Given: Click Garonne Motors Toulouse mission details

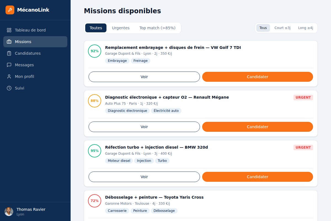Looking at the screenshot, I should (137, 204).
